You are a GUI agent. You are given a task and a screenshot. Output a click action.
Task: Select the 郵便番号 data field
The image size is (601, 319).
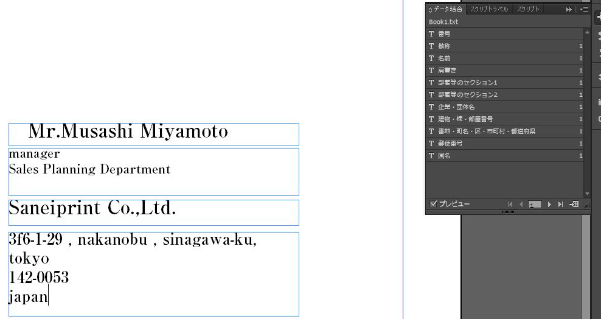click(505, 144)
